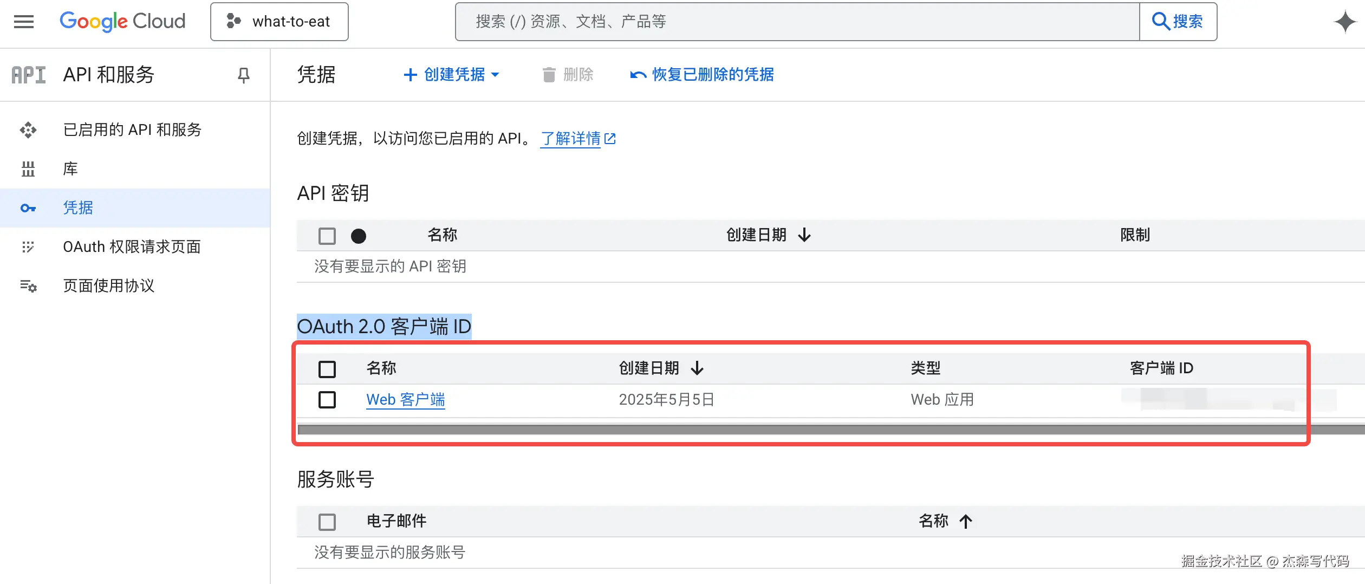Image resolution: width=1365 pixels, height=584 pixels.
Task: Click the 客户端 ID column header
Action: tap(1161, 368)
